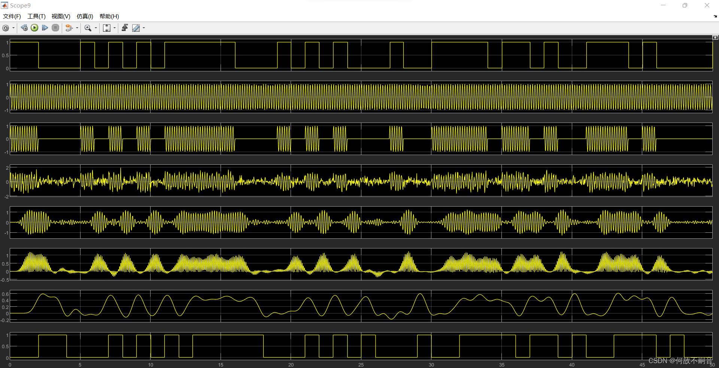Click the y-axis tick label -0.5
The width and height of the screenshot is (719, 368).
4,280
